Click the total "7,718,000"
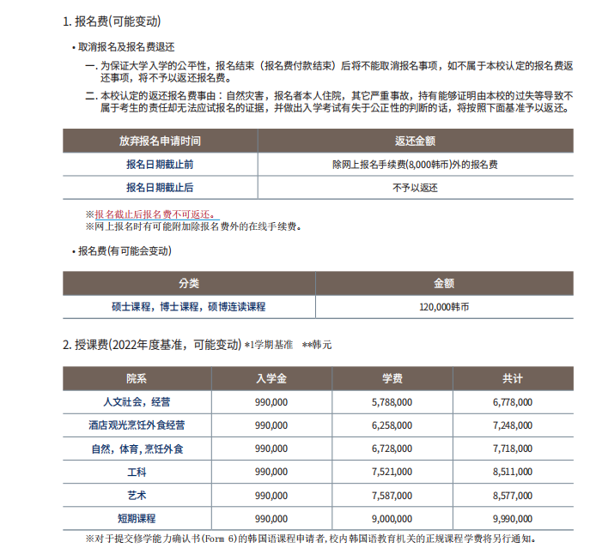 [513, 449]
